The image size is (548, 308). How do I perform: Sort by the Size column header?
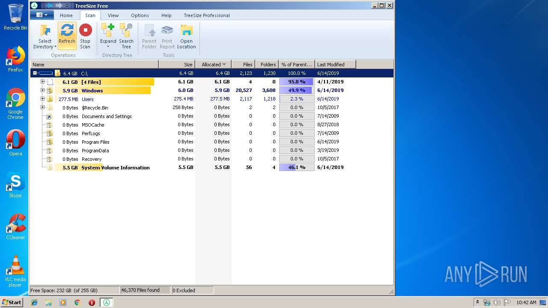177,65
